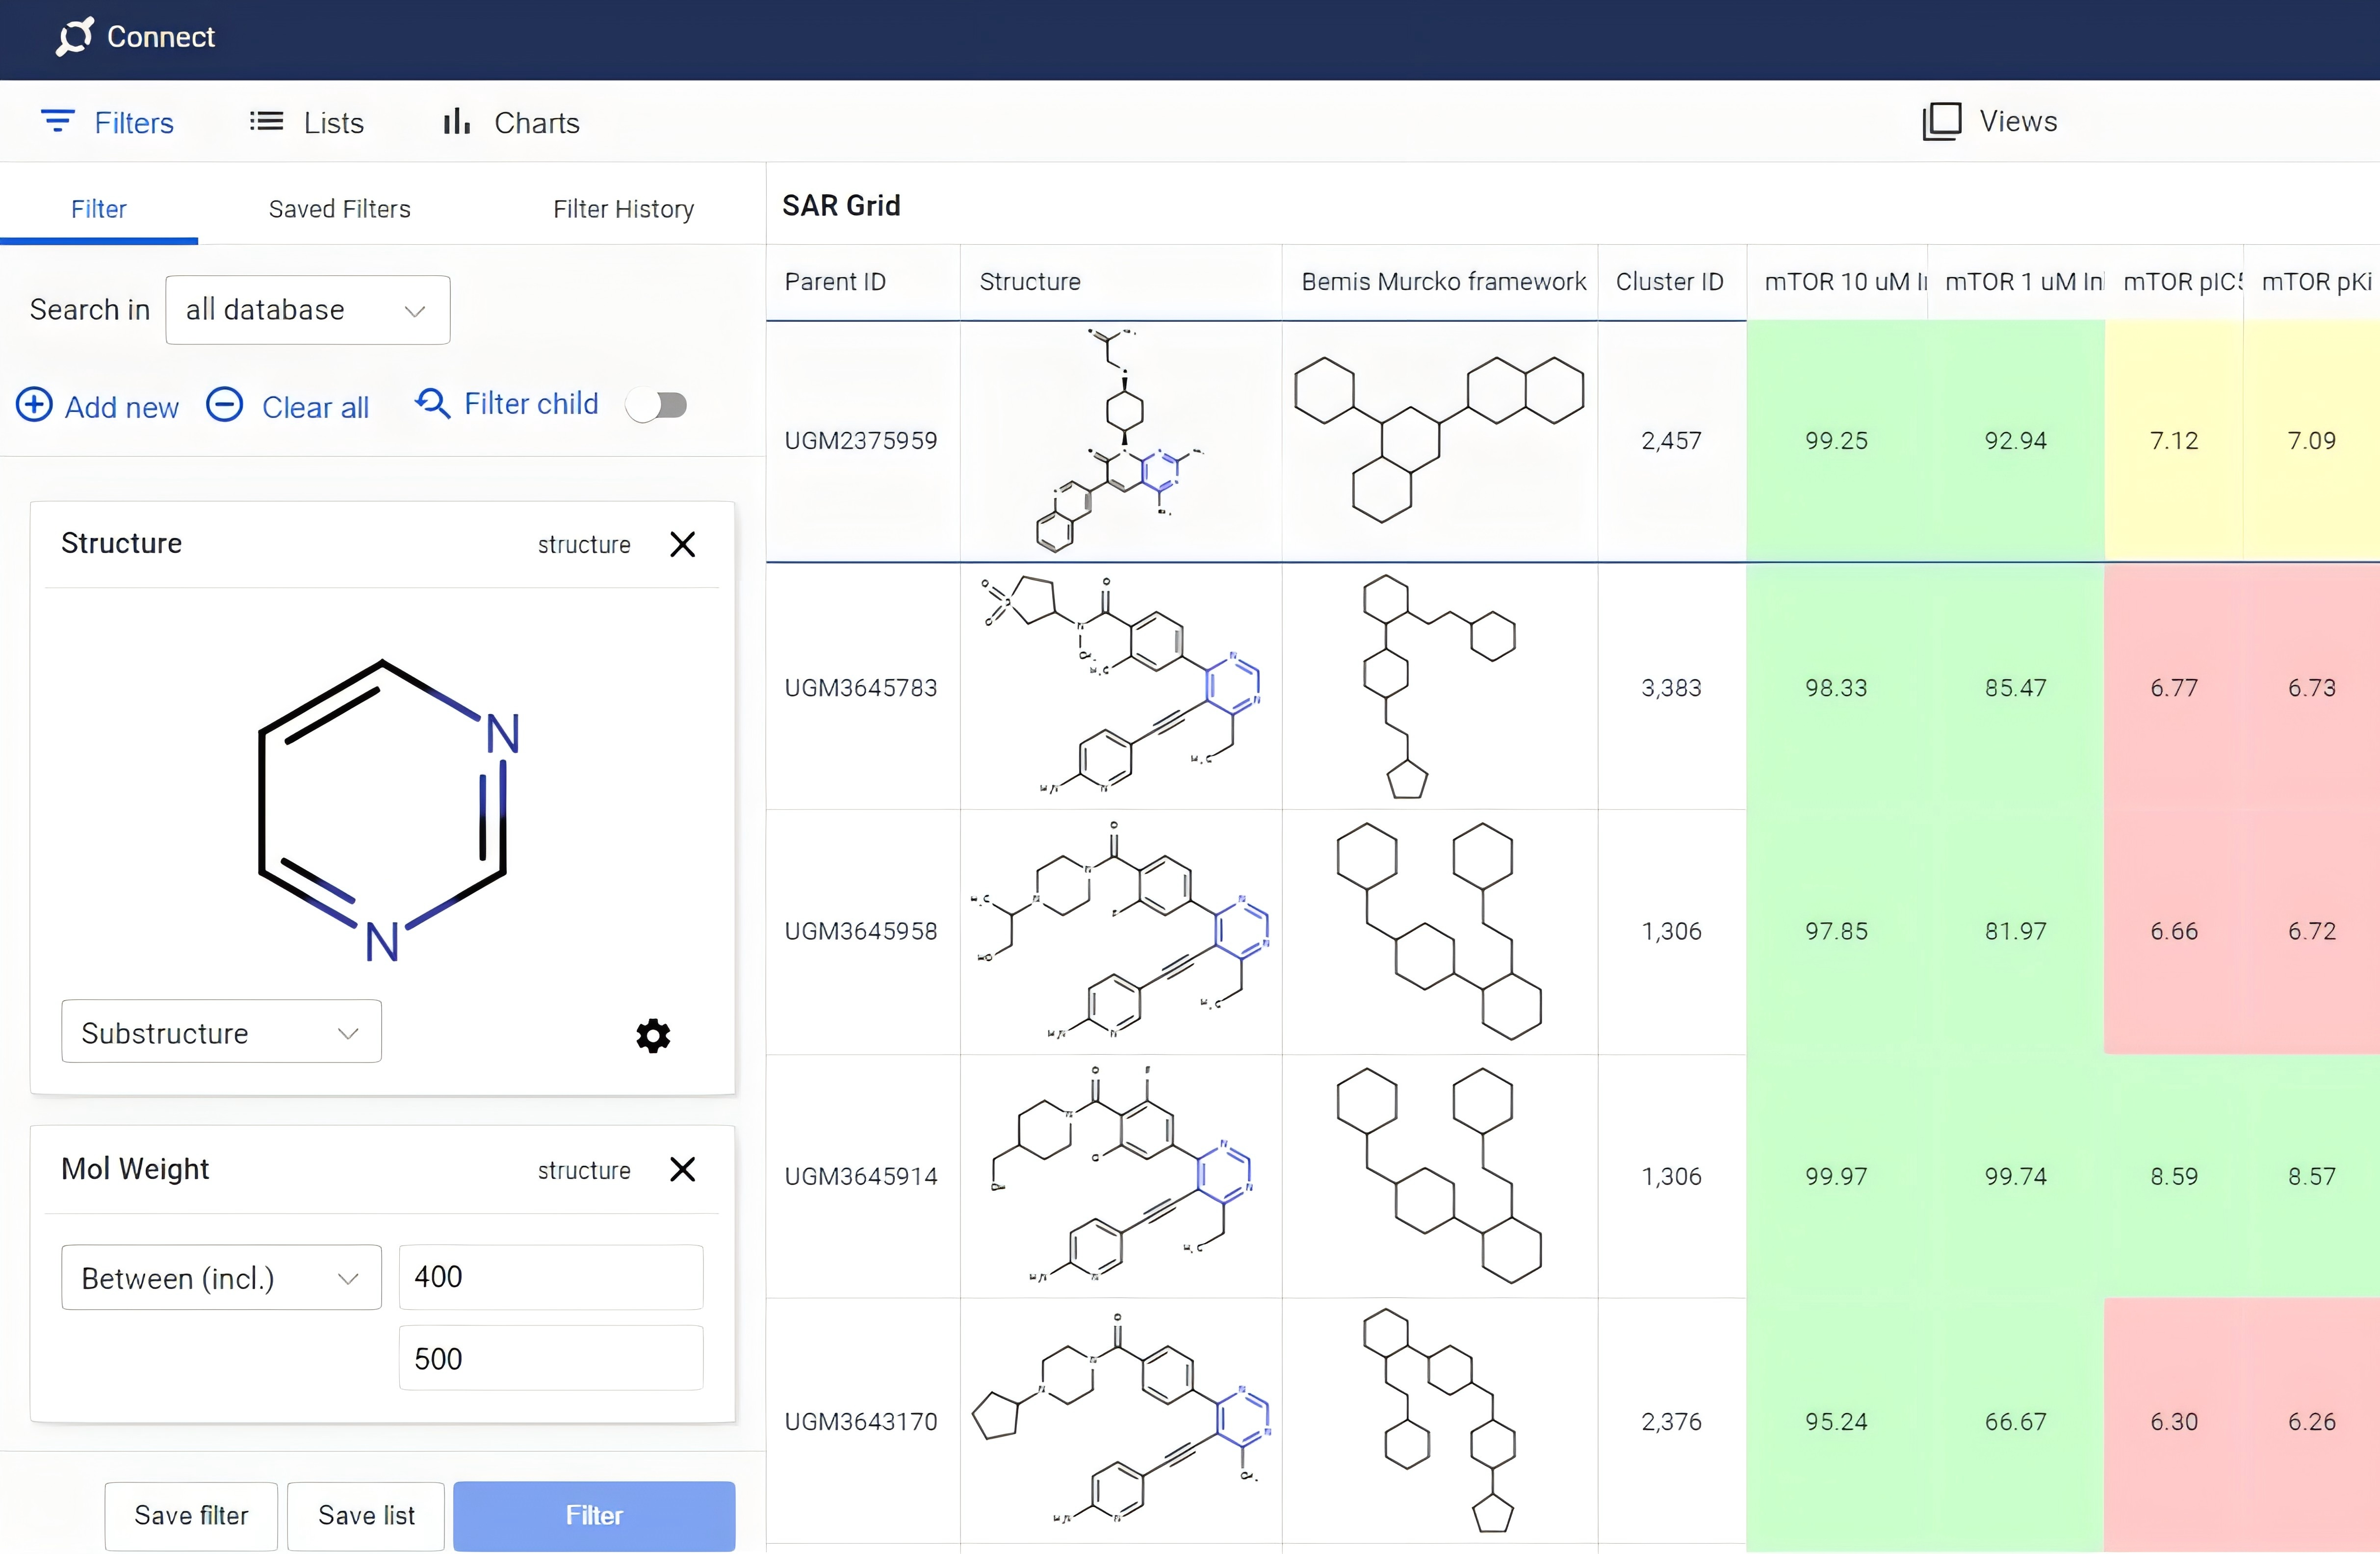Open the Lists menu icon
This screenshot has width=2380, height=1554.
[x=266, y=122]
